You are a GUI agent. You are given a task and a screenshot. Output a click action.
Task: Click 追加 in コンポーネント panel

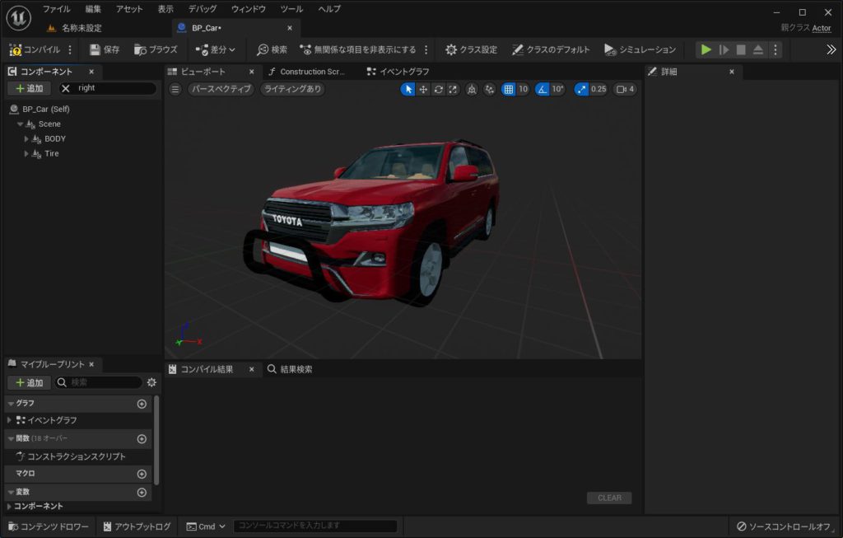tap(30, 88)
